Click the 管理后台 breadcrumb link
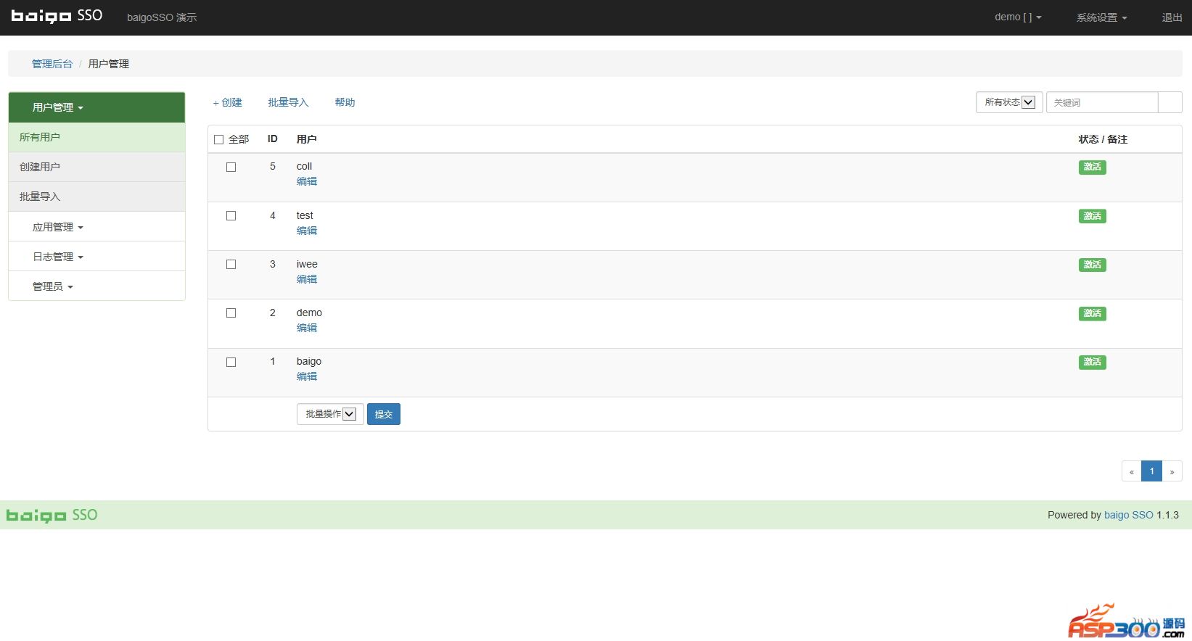Viewport: 1192px width, 641px height. click(52, 64)
